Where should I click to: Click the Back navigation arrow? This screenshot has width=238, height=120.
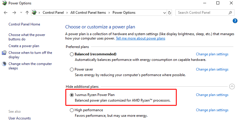click(6, 13)
